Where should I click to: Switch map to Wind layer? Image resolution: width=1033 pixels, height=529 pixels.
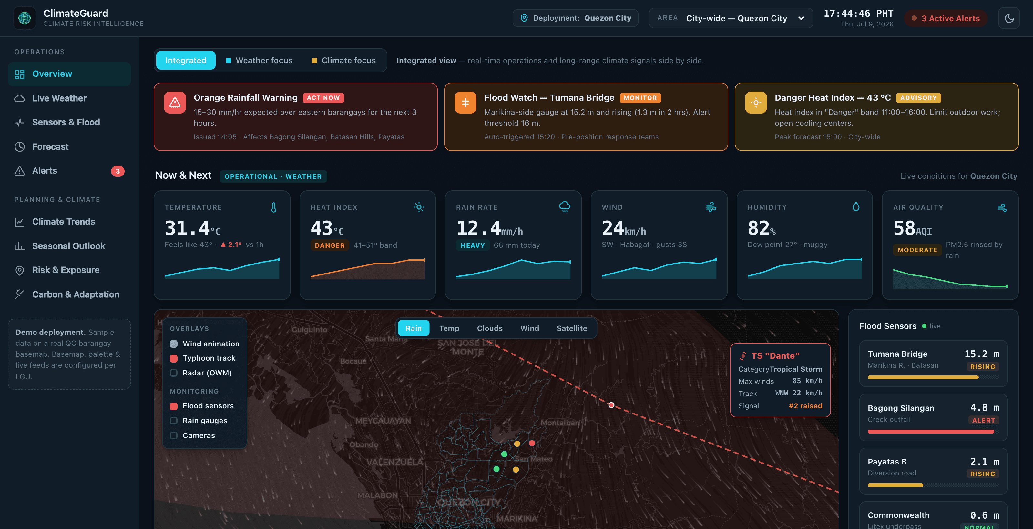click(529, 328)
